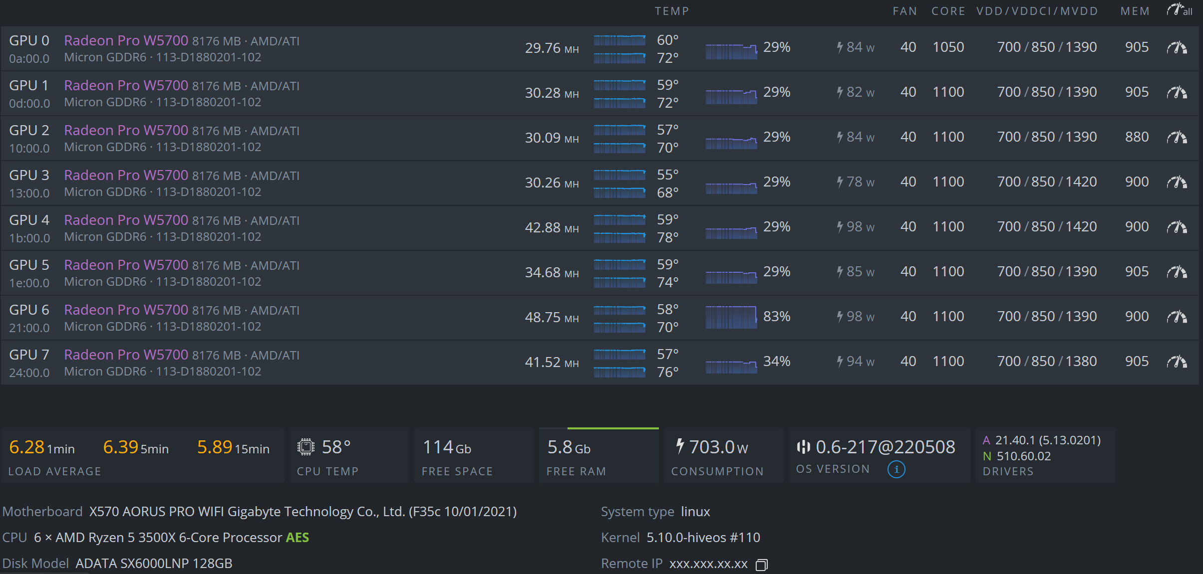
Task: Open the performance gauge icon for GPU 7
Action: pos(1177,361)
